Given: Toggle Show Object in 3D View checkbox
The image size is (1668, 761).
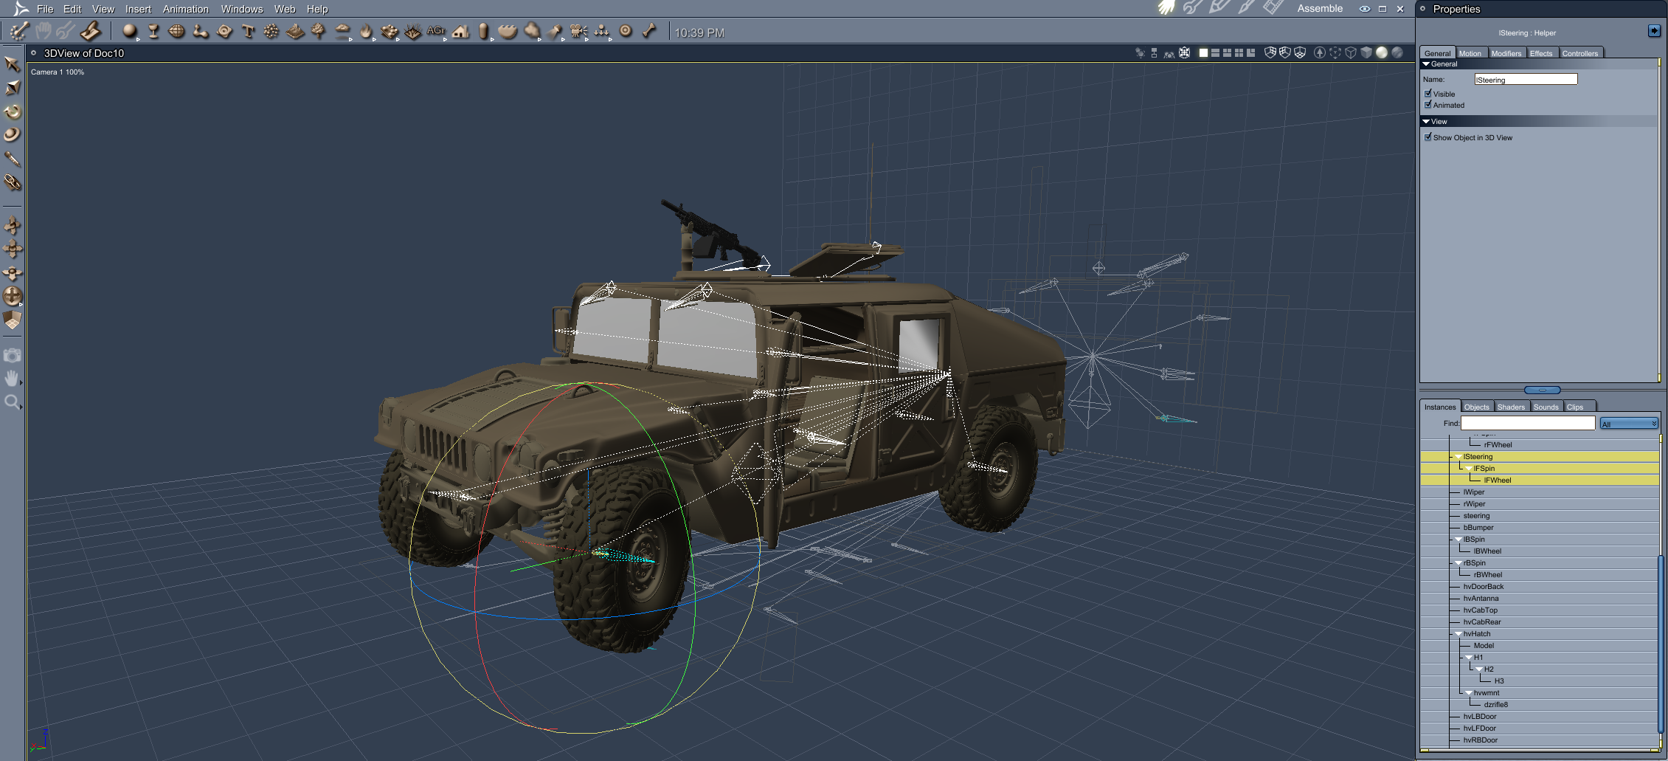Looking at the screenshot, I should coord(1428,137).
